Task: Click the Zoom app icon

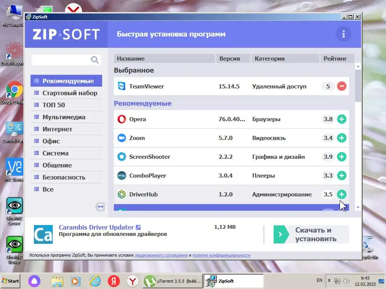Action: pos(122,138)
